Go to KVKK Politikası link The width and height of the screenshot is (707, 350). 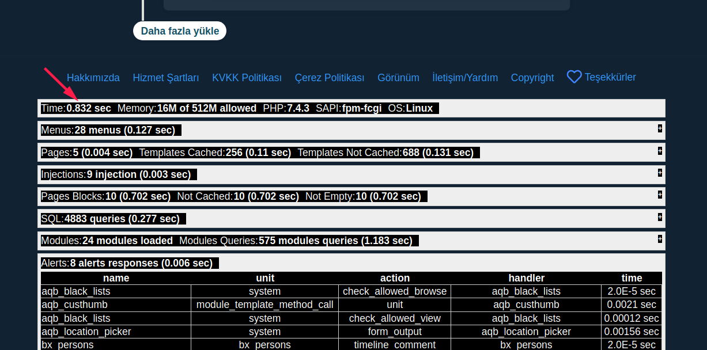point(247,78)
